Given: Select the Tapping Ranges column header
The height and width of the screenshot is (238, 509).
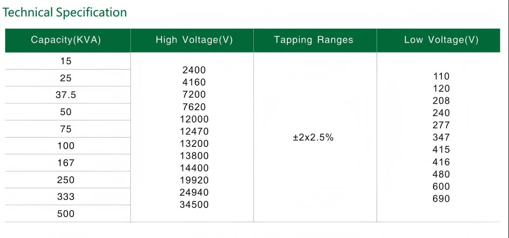Looking at the screenshot, I should point(314,40).
